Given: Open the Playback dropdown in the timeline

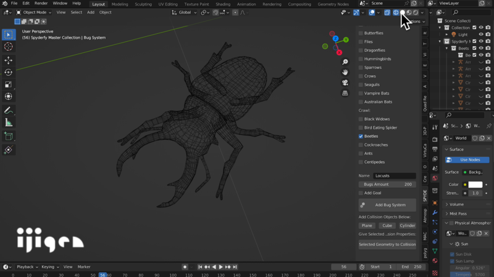Looking at the screenshot, I should [x=27, y=267].
